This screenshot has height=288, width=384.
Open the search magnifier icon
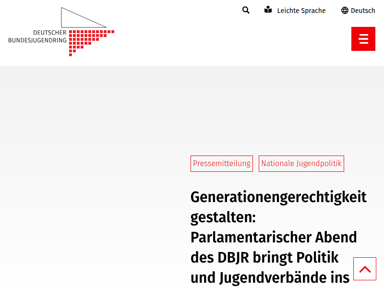click(x=246, y=10)
